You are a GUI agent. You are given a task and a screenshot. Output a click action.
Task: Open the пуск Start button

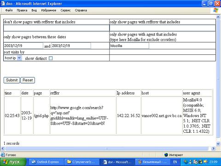point(13,162)
